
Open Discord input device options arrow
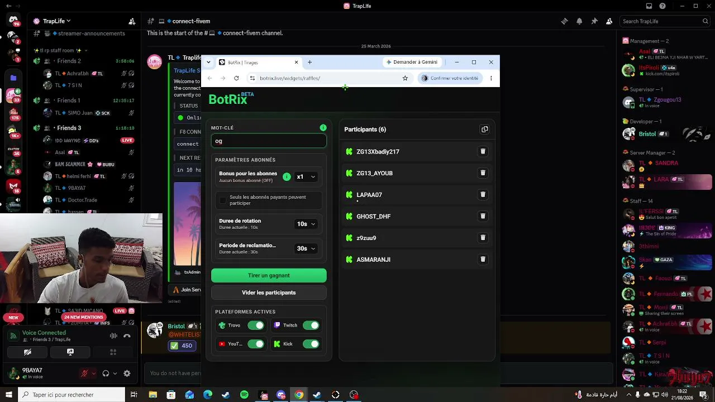(93, 374)
